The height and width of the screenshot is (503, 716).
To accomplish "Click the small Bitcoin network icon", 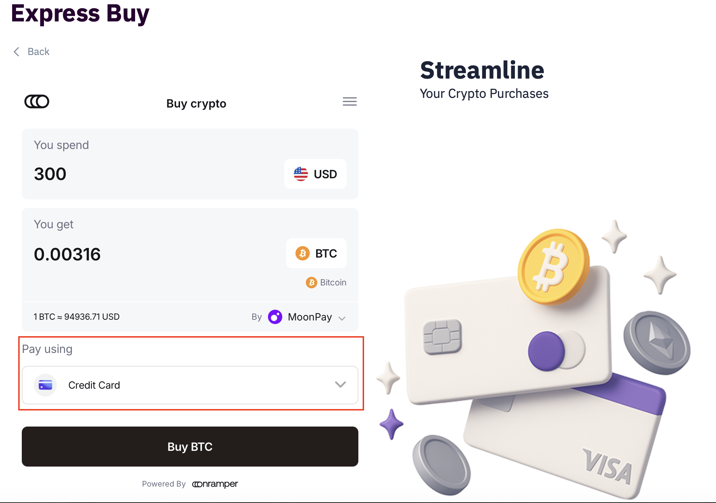I will 311,283.
